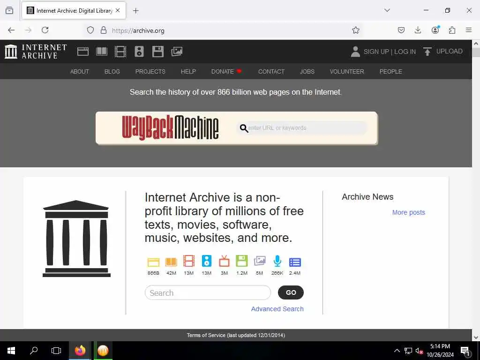Click the page scrollbar down arrow
The image size is (480, 360).
click(476, 337)
